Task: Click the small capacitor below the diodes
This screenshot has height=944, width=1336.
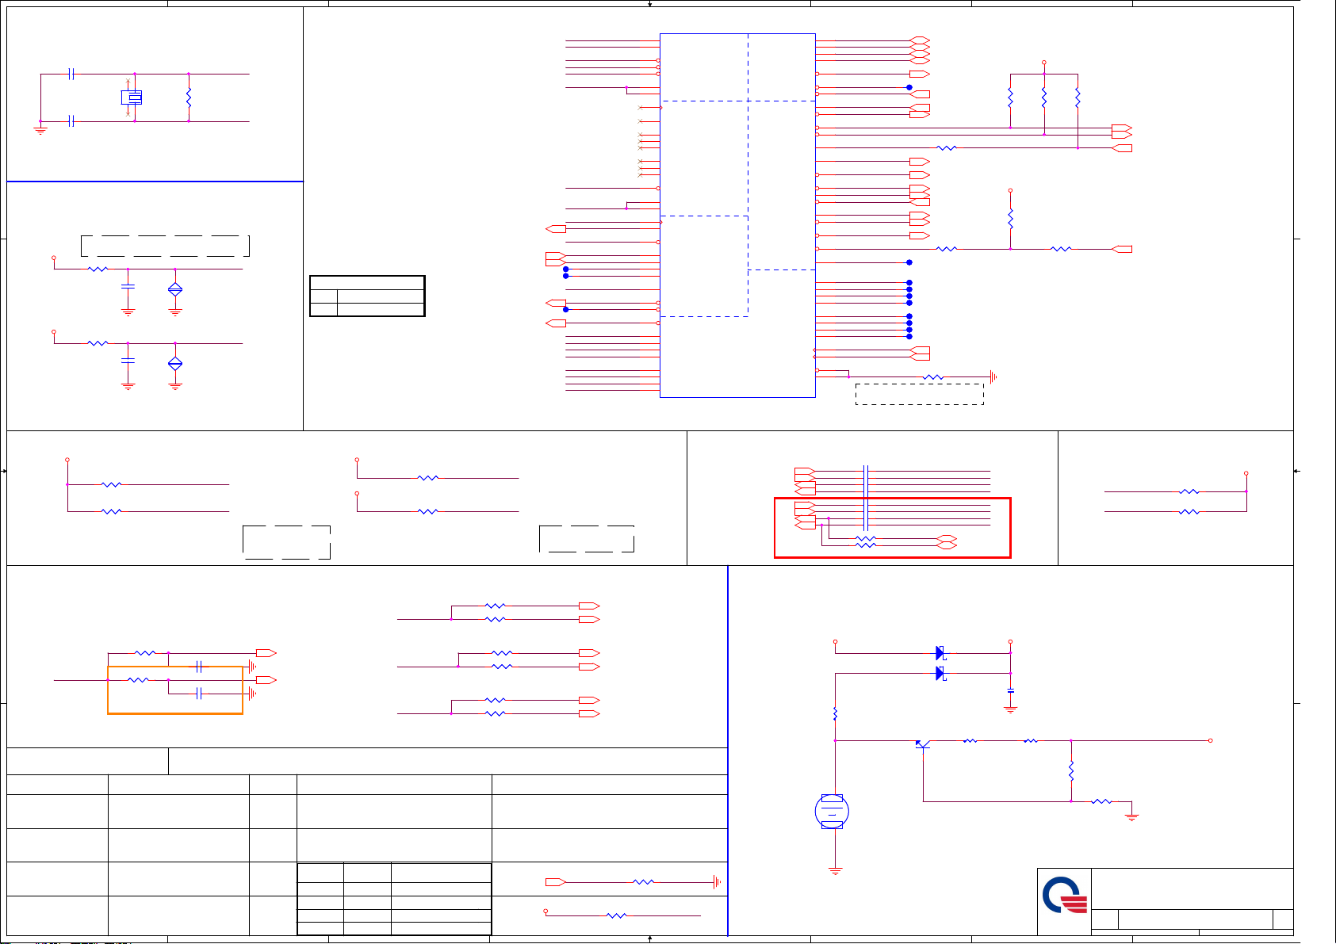Action: click(1010, 691)
